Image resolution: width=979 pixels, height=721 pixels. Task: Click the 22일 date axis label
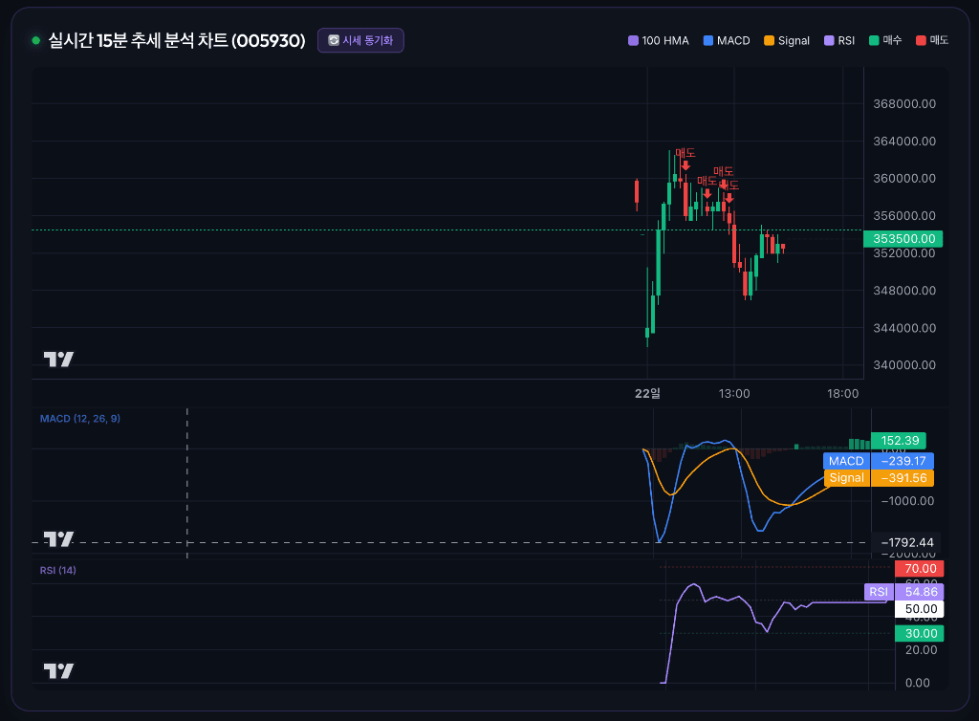click(x=647, y=393)
